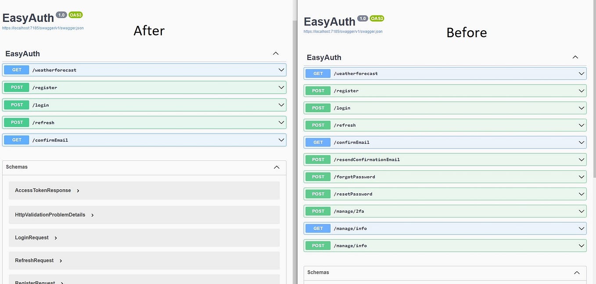The height and width of the screenshot is (284, 596).
Task: Click the POST badge on /resetPassword
Action: [x=318, y=194]
